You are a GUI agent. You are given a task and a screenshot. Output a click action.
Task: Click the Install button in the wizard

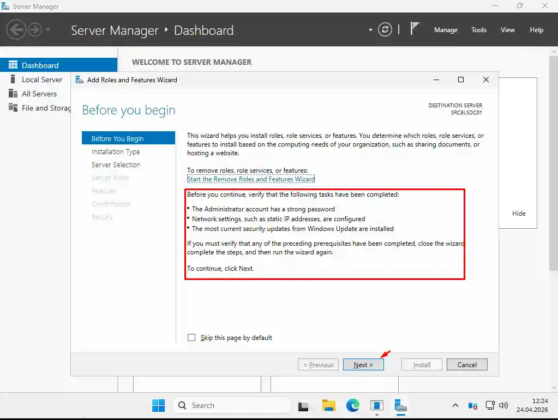pyautogui.click(x=422, y=364)
